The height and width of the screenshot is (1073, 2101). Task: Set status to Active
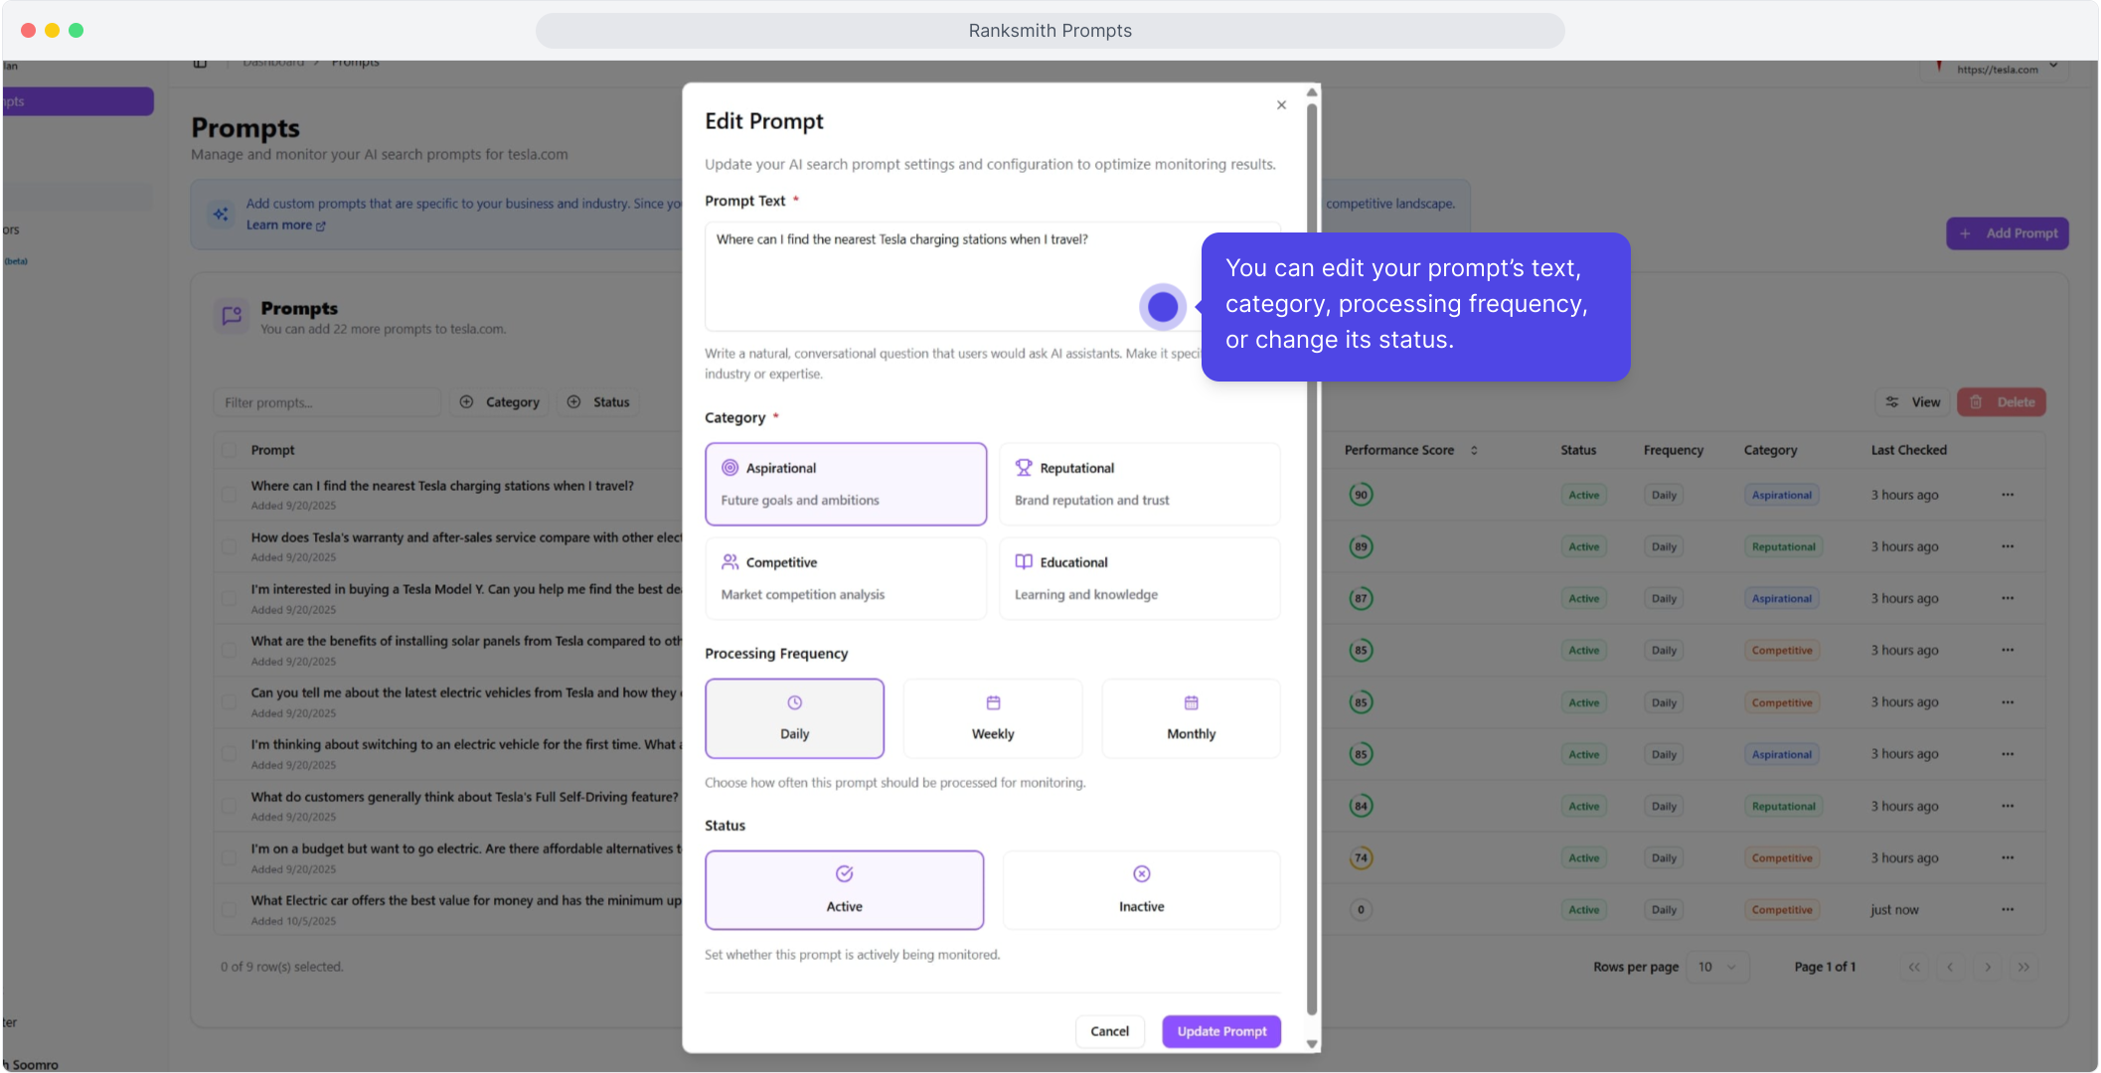(844, 890)
